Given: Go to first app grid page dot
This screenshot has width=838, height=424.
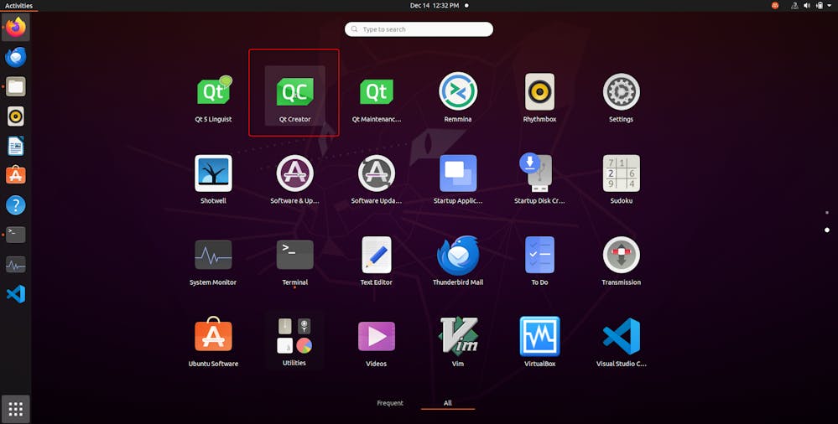Looking at the screenshot, I should [827, 213].
